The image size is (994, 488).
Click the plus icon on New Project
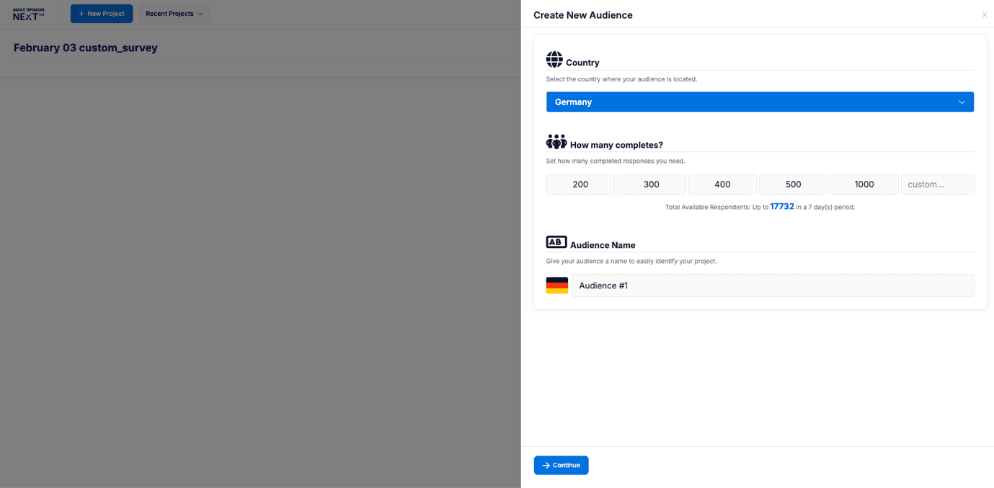[x=81, y=13]
